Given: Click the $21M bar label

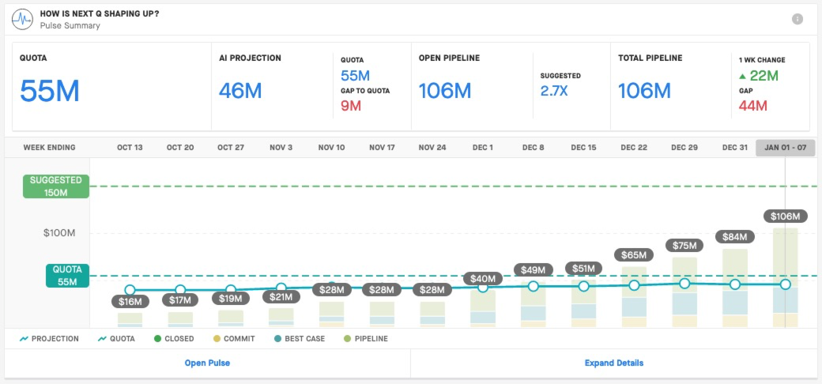Looking at the screenshot, I should point(281,297).
